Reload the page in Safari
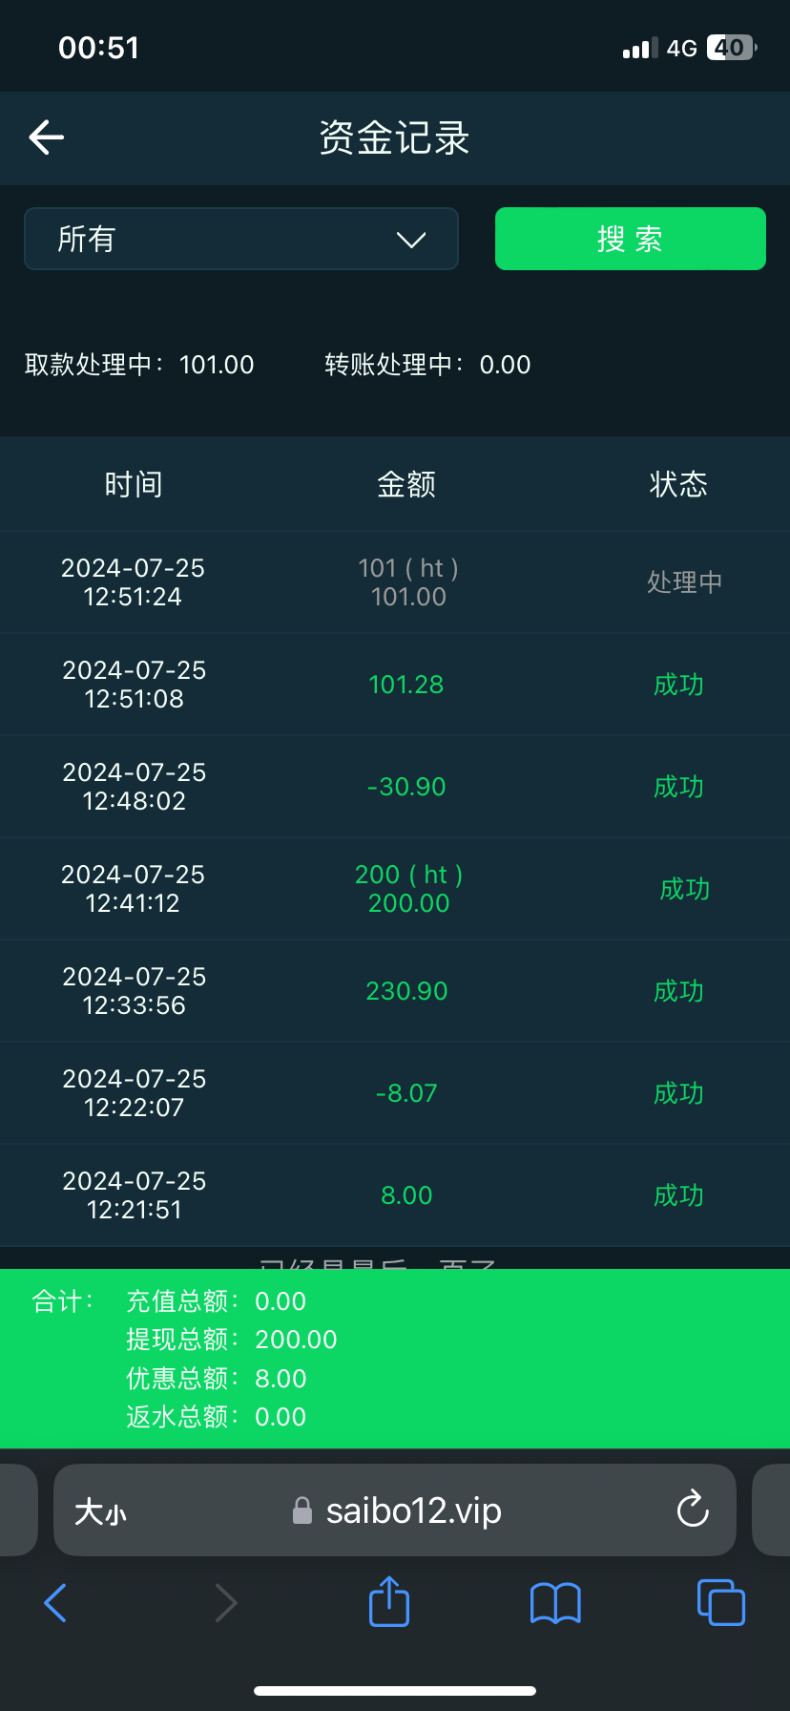The height and width of the screenshot is (1711, 790). coord(692,1510)
